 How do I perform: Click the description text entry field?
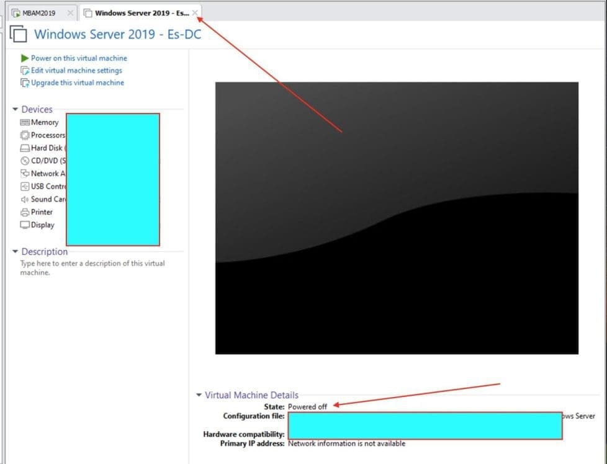pos(92,268)
